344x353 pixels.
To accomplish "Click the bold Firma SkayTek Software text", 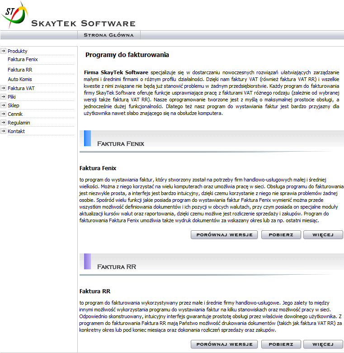I will [x=116, y=72].
